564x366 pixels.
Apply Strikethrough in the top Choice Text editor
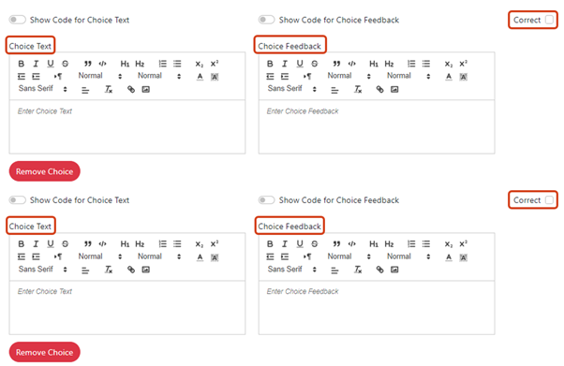65,64
